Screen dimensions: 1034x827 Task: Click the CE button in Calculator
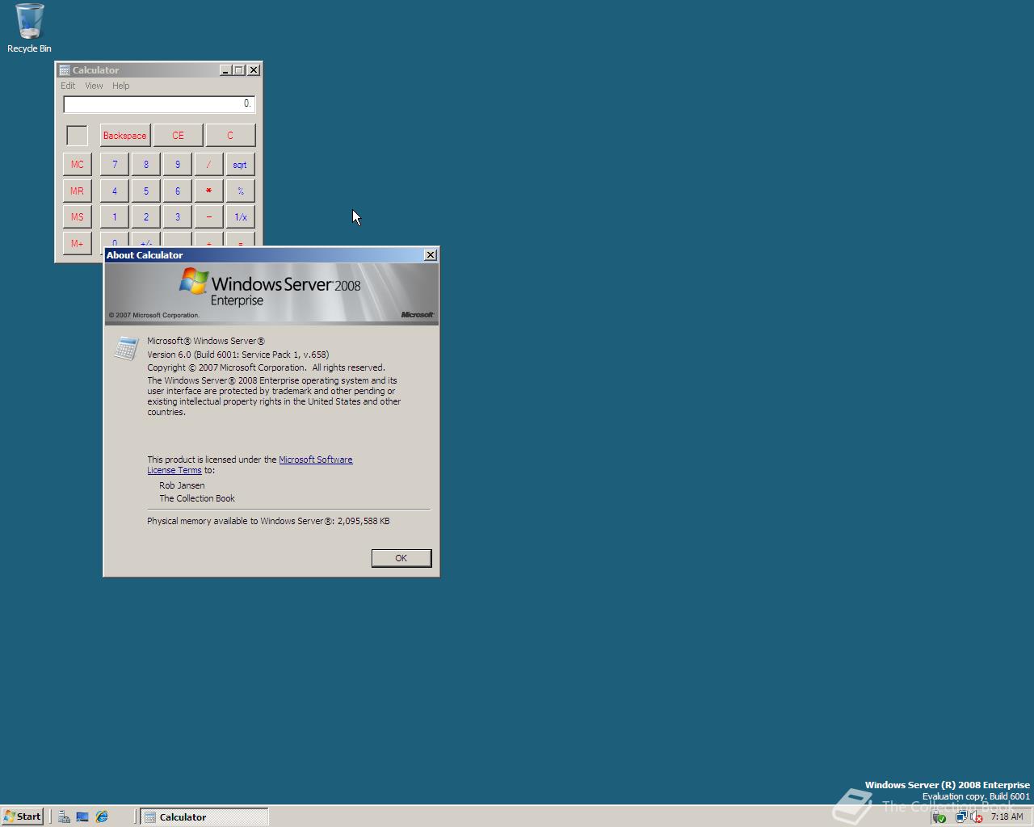(x=178, y=136)
